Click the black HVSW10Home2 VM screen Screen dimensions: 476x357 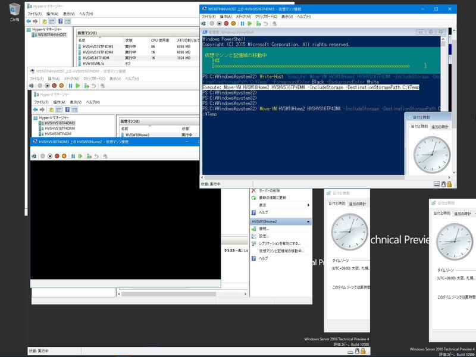click(x=126, y=220)
